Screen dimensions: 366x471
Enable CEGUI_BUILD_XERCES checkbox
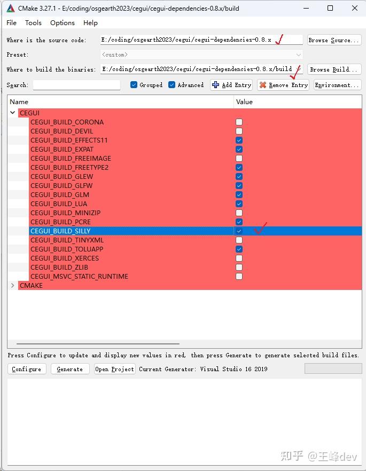(x=239, y=258)
